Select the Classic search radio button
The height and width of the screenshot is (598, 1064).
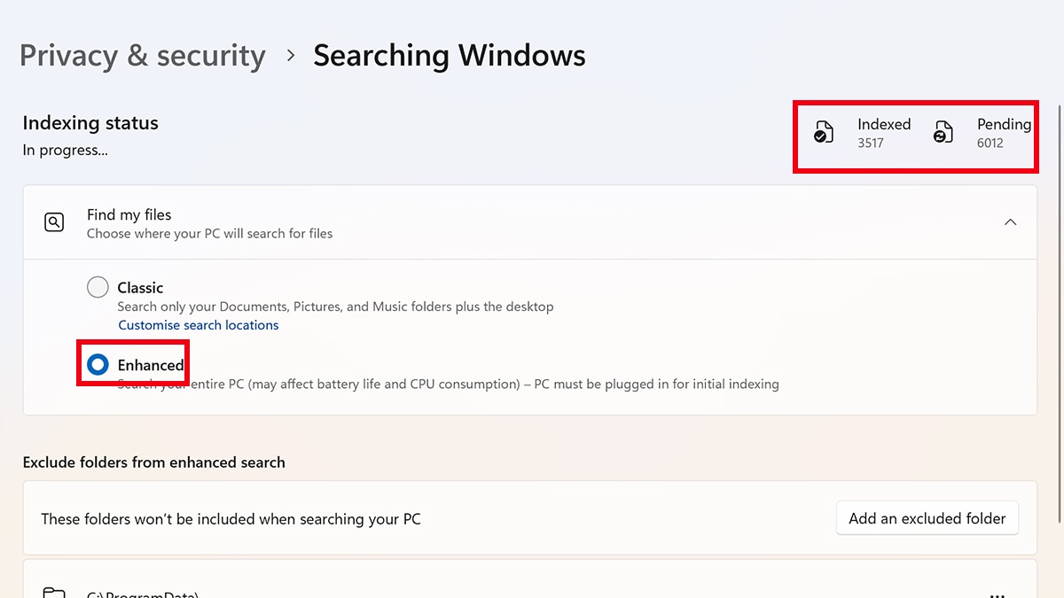pos(98,287)
